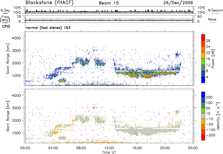Click the '200' velocity colorbar value

pos(209,97)
